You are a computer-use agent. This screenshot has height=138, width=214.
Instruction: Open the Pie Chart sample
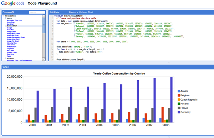coord(10,51)
